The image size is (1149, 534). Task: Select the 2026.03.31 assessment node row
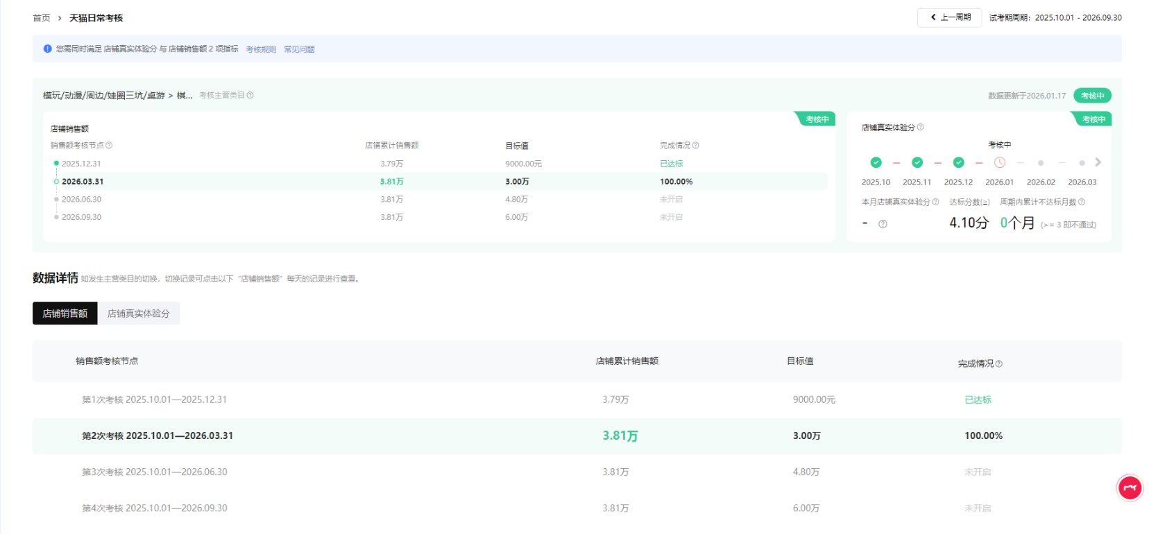click(x=83, y=182)
